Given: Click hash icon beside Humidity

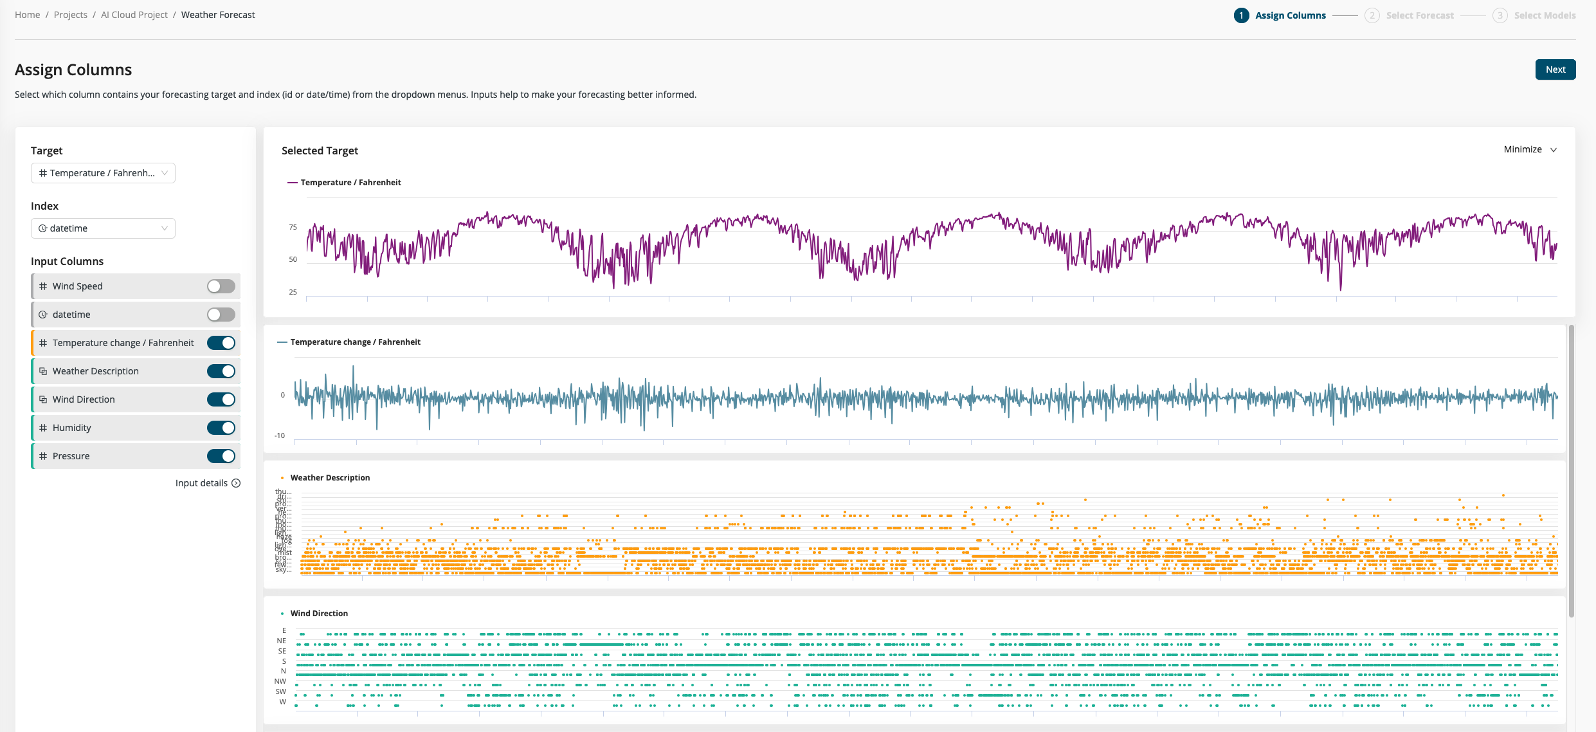Looking at the screenshot, I should coord(43,428).
